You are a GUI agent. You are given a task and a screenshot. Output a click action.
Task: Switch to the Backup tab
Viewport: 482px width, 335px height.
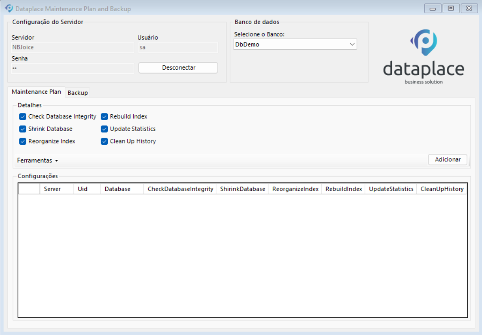77,92
